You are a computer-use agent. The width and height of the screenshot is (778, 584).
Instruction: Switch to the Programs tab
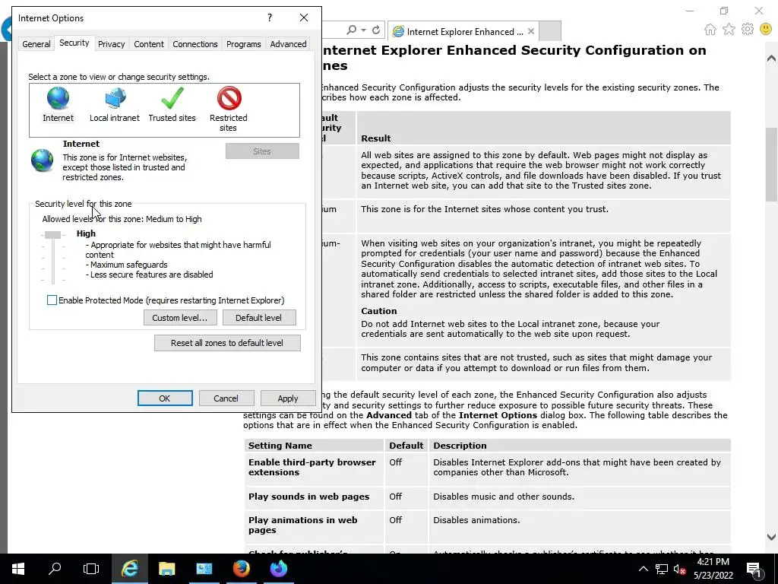[x=244, y=44]
